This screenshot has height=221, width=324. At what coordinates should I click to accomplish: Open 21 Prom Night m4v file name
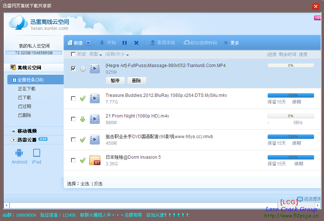[137, 116]
